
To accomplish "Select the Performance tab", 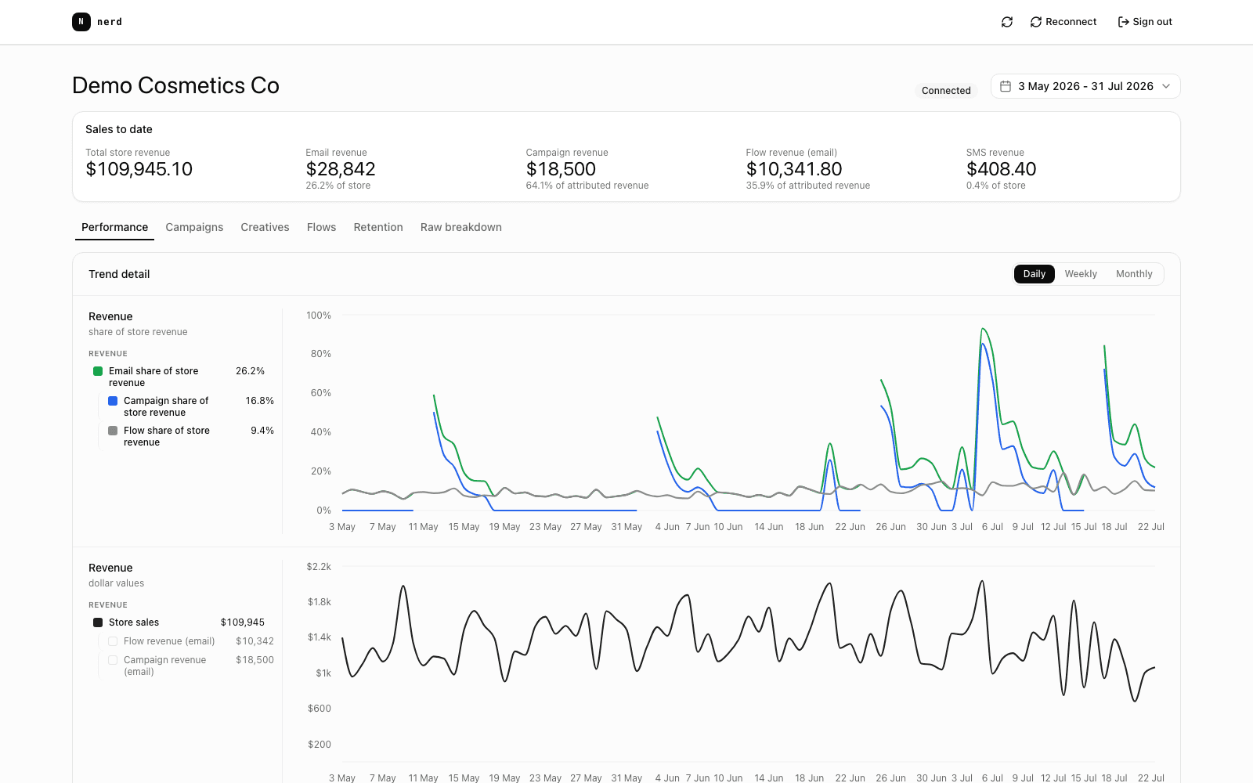I will pos(114,227).
